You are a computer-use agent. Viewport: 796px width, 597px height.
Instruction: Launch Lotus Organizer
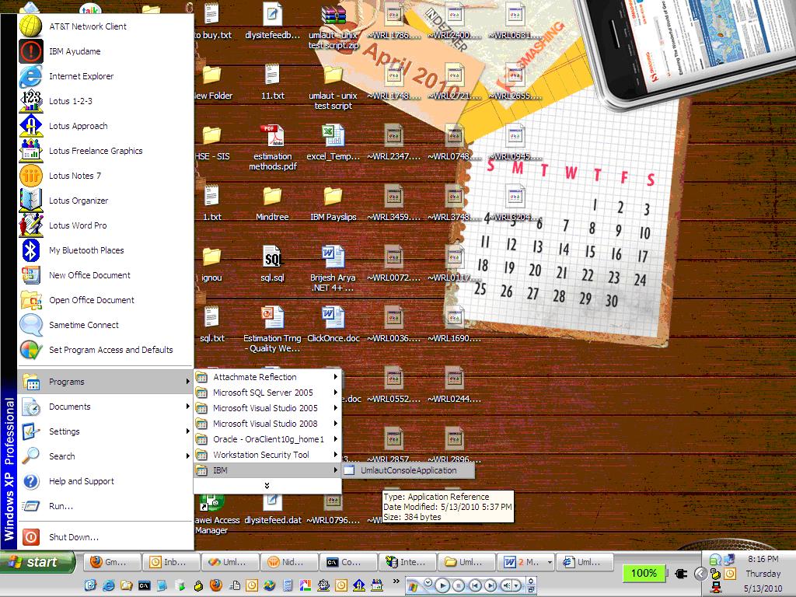[x=106, y=201]
